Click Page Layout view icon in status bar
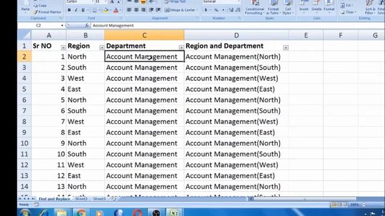Image resolution: width=385 pixels, height=216 pixels. [339, 205]
